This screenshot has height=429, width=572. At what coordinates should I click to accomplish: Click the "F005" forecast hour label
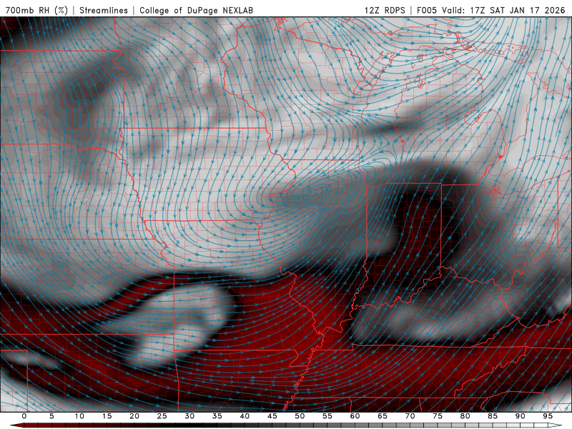click(x=427, y=10)
